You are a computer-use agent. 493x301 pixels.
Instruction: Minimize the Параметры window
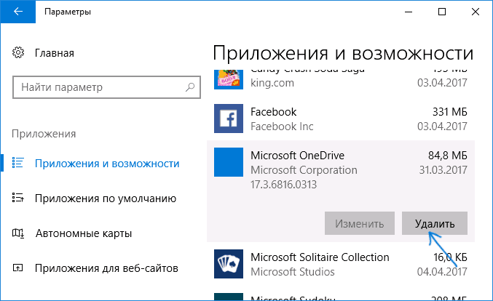[409, 12]
